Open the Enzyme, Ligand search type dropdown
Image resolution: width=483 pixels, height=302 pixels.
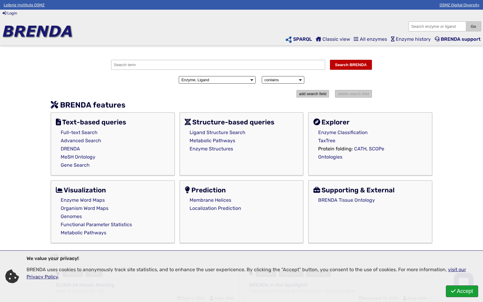pos(217,80)
